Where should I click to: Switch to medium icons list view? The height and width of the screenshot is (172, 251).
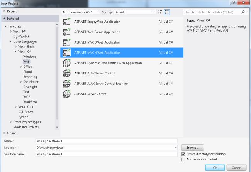(167, 12)
